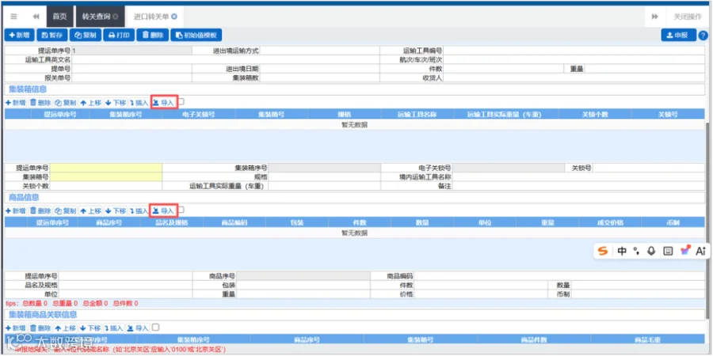713x356 pixels.
Task: Close the 进口转关单 tab
Action: click(174, 17)
